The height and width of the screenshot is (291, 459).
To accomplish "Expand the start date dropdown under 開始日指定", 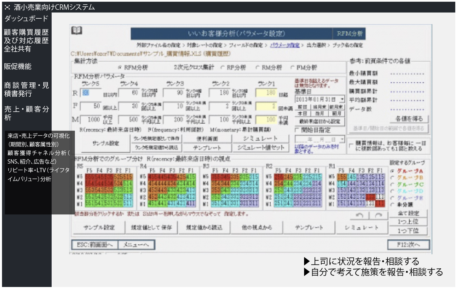I will coord(342,139).
